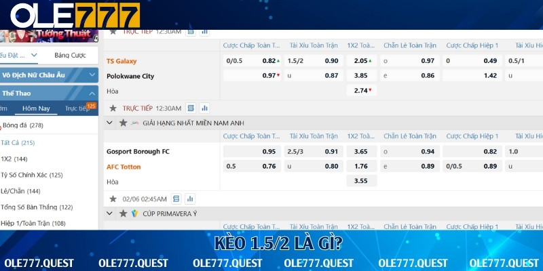The height and width of the screenshot is (271, 543).
Task: Bet AFC Totton handicap 0.5 at 0.76
Action: pyautogui.click(x=252, y=166)
